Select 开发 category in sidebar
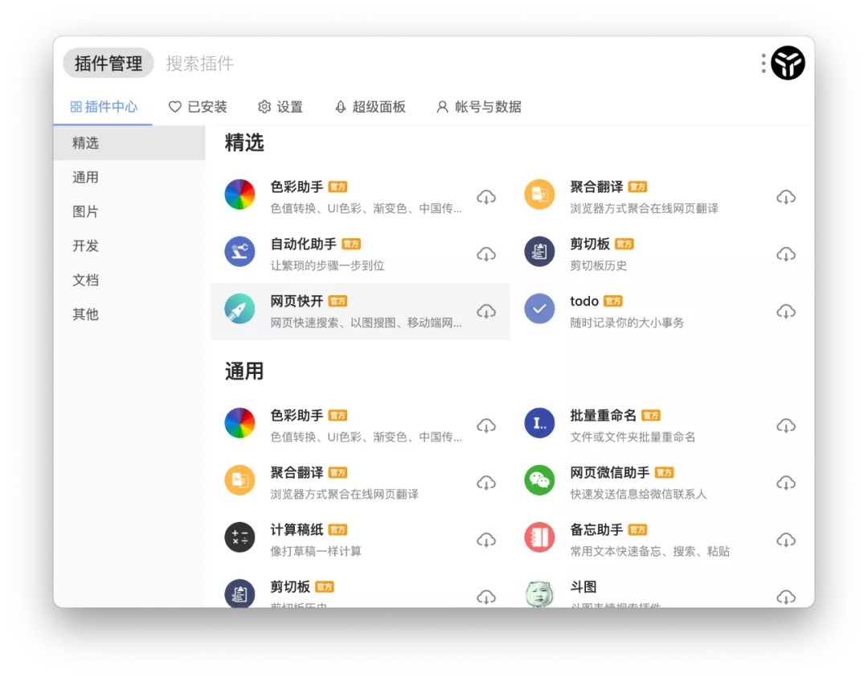The height and width of the screenshot is (678, 868). click(x=129, y=246)
